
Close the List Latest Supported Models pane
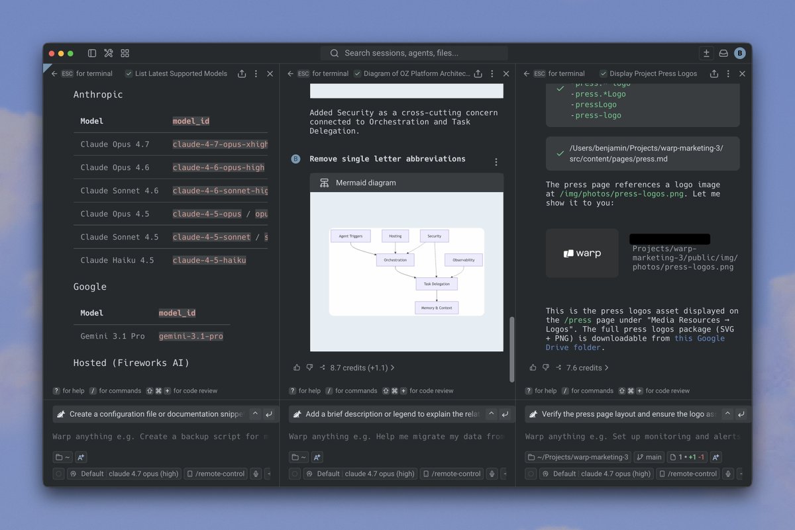(270, 73)
